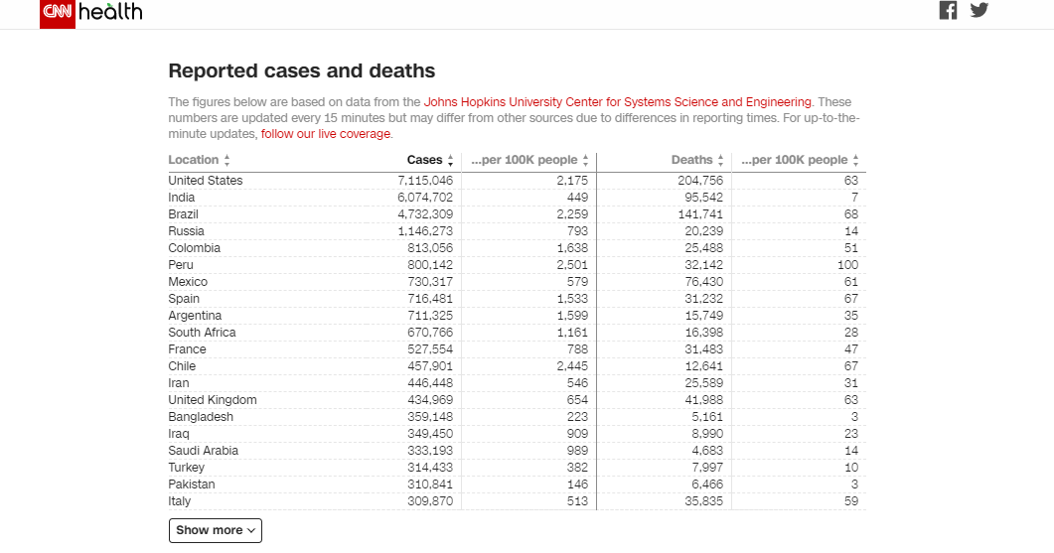Image resolution: width=1054 pixels, height=553 pixels.
Task: Go to the health section title
Action: pyautogui.click(x=110, y=12)
